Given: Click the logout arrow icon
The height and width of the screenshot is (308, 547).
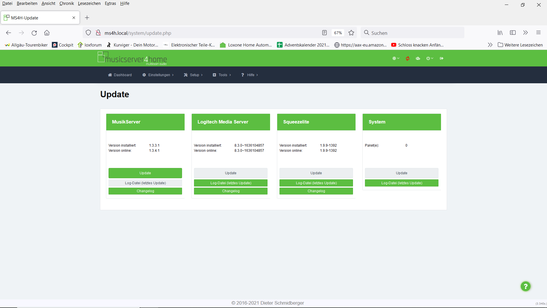Looking at the screenshot, I should 442,58.
